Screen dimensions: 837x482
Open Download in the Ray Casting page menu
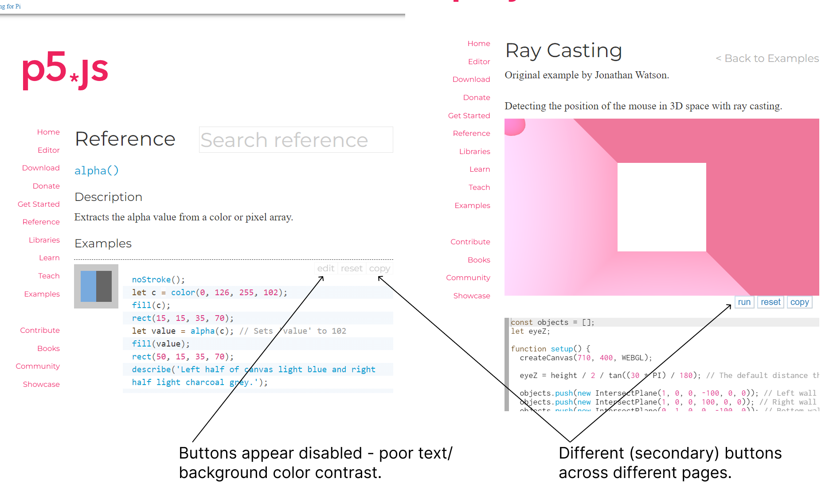471,79
